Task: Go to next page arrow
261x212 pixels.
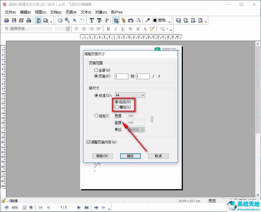Action: 79,207
